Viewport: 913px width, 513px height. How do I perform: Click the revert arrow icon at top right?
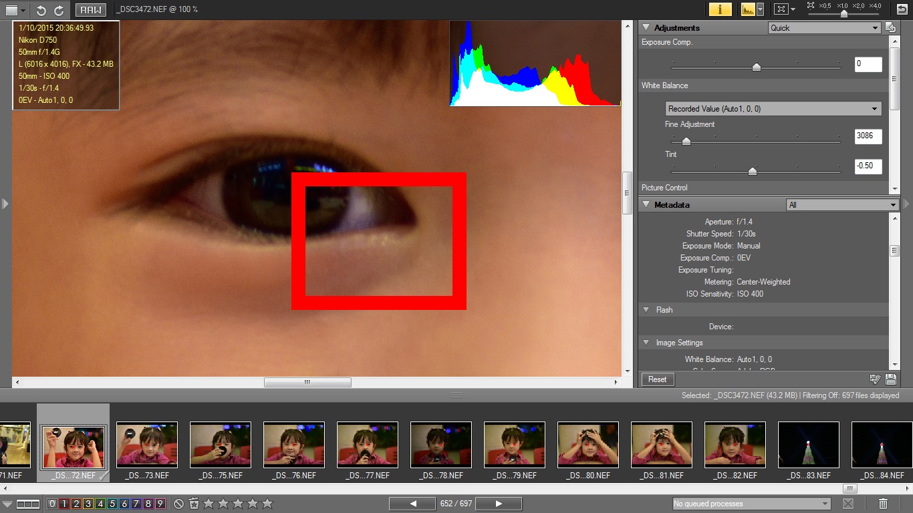[902, 9]
